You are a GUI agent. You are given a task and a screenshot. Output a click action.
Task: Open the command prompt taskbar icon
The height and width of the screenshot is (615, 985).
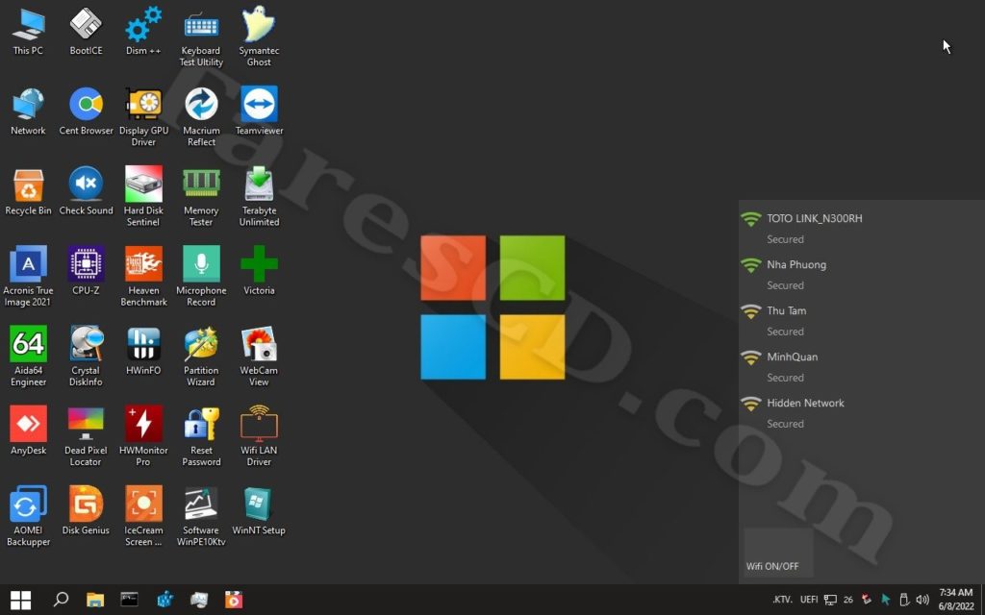[130, 600]
